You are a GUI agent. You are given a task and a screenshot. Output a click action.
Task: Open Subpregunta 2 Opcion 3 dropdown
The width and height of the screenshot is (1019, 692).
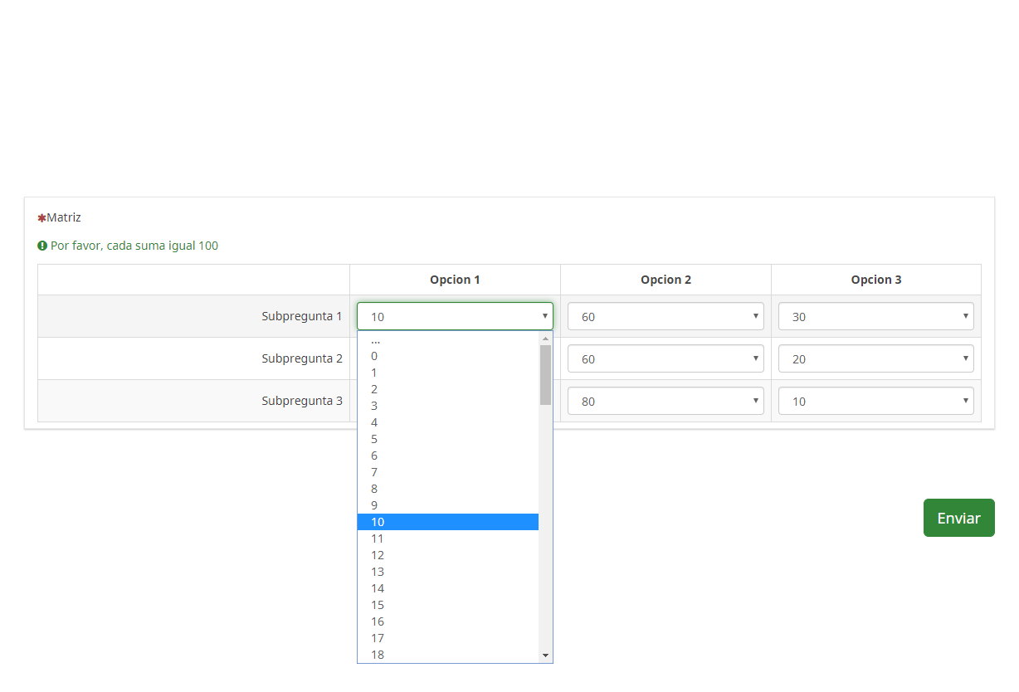pos(875,358)
